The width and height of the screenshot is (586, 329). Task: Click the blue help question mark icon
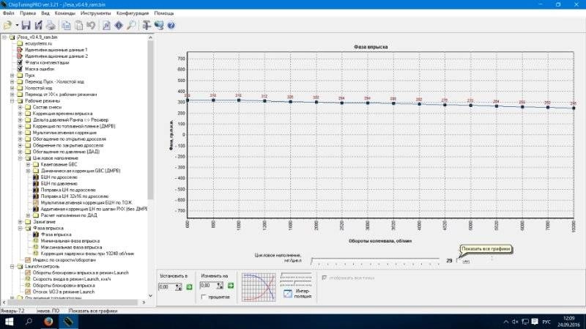[x=171, y=26]
